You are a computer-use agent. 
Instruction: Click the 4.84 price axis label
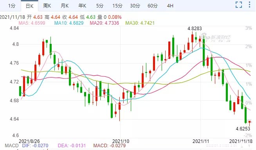tap(14, 28)
